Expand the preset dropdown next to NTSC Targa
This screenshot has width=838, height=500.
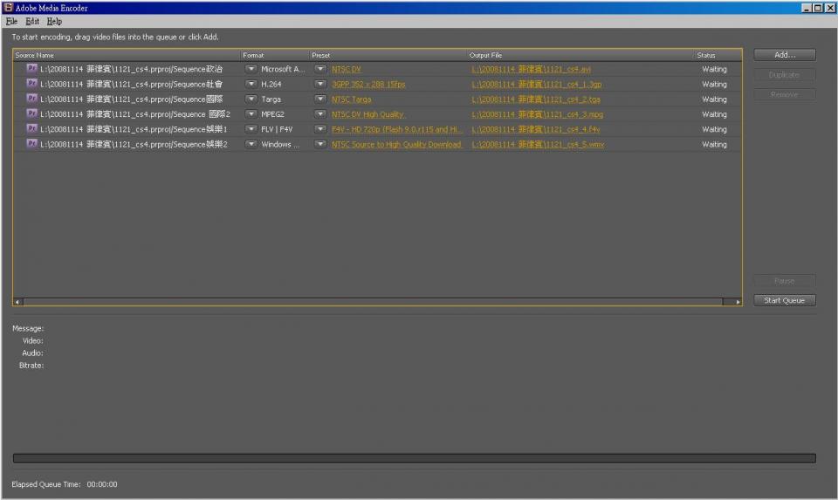[x=320, y=99]
